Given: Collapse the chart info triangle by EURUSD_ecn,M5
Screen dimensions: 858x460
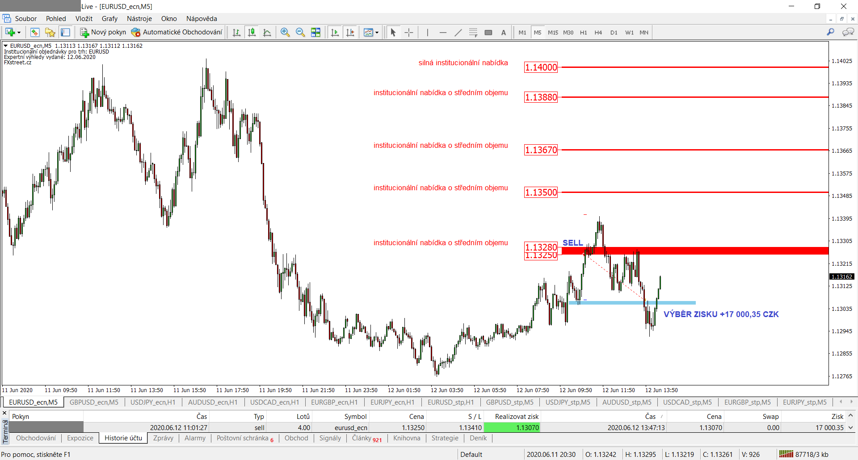Looking at the screenshot, I should point(6,46).
